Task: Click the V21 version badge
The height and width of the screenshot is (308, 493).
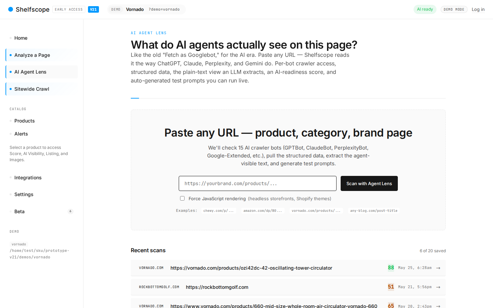Action: [x=93, y=10]
